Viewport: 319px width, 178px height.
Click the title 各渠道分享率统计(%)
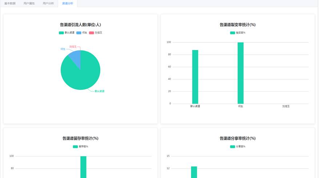click(x=238, y=138)
